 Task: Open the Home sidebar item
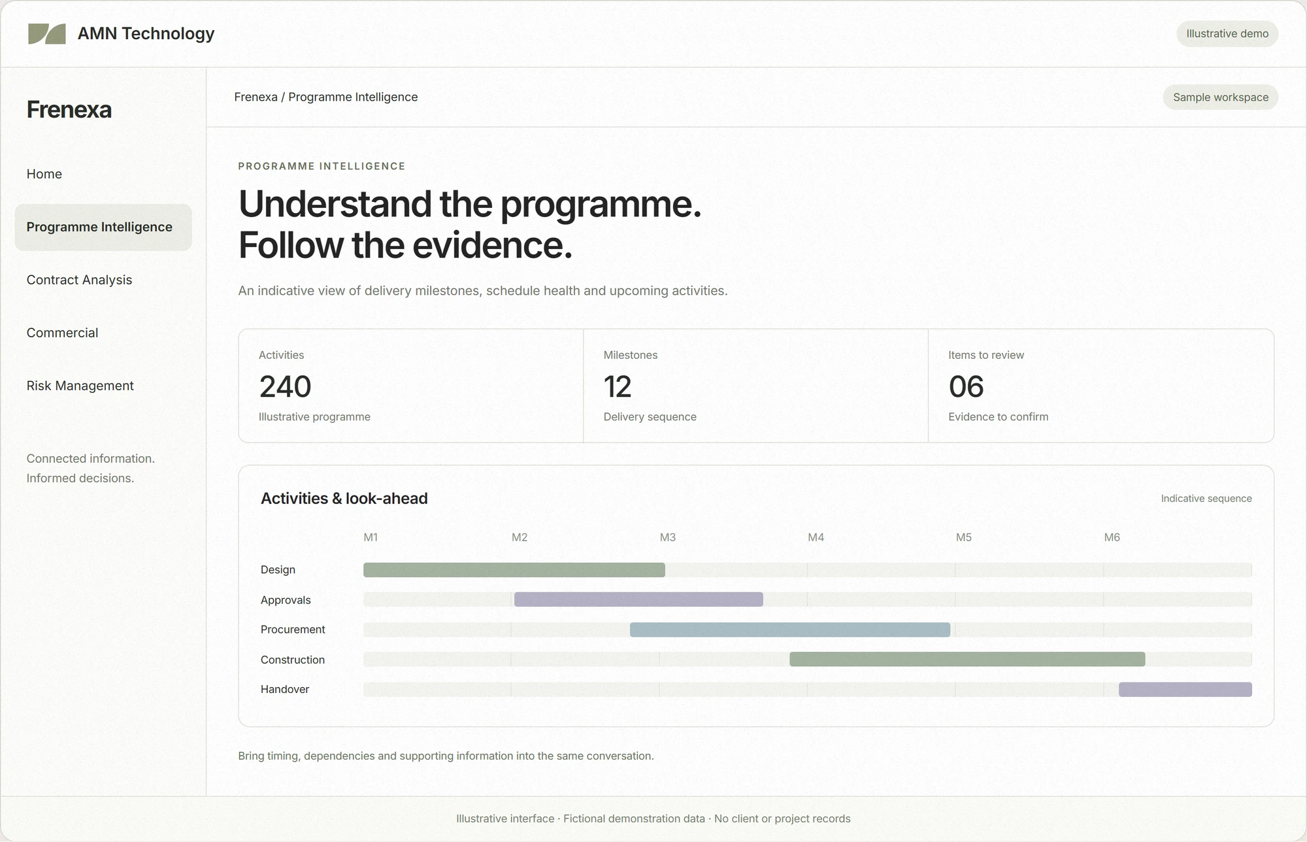(x=103, y=174)
